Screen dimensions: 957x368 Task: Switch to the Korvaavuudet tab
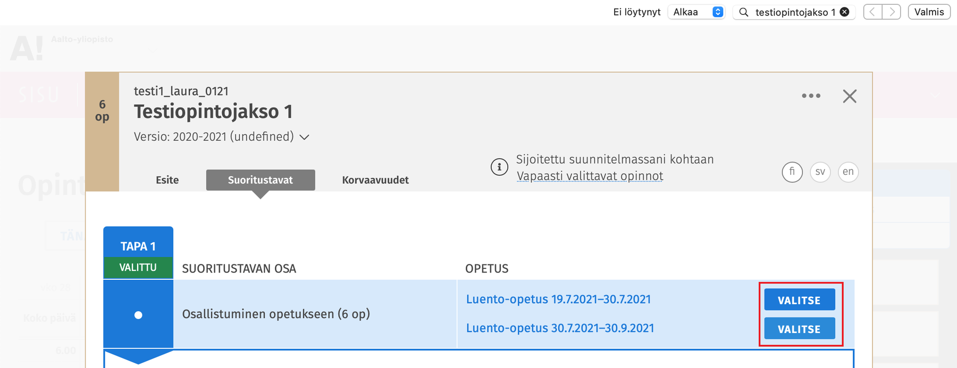[x=375, y=180]
